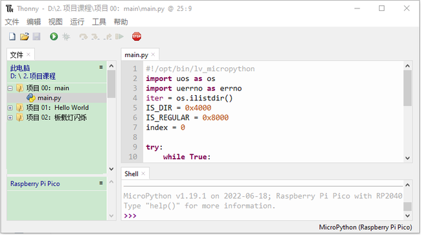
Task: Click folder icon of 项目 01: Hello World
Action: [x=20, y=108]
